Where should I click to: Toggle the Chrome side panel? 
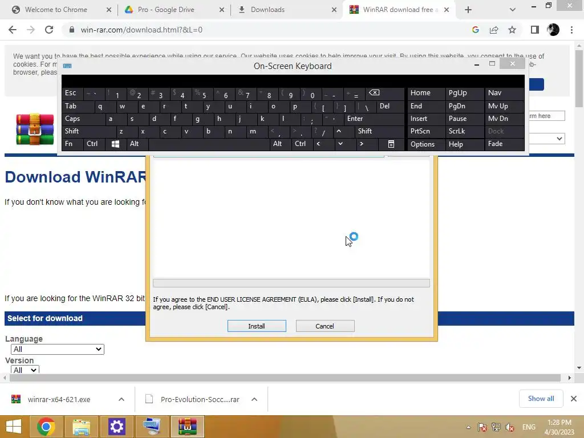point(535,30)
